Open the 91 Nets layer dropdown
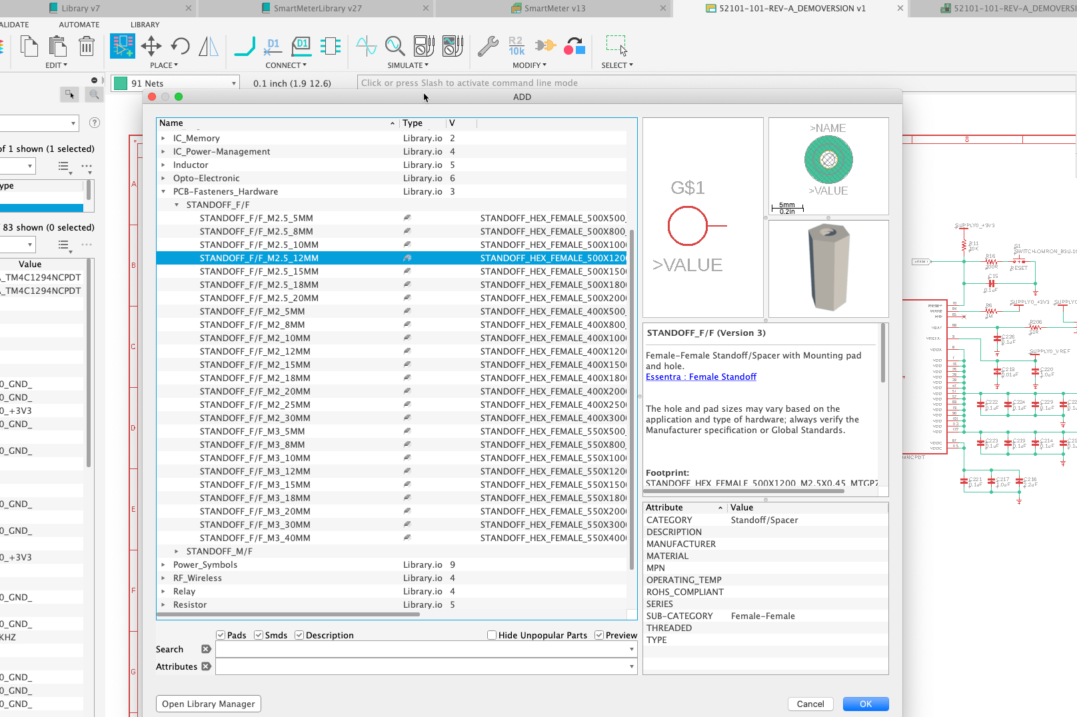 (x=233, y=83)
